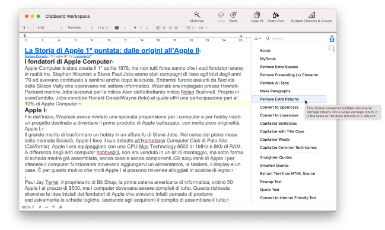Click the Paste toolbar icon
Viewport: 385px width, 230px height.
tap(233, 15)
